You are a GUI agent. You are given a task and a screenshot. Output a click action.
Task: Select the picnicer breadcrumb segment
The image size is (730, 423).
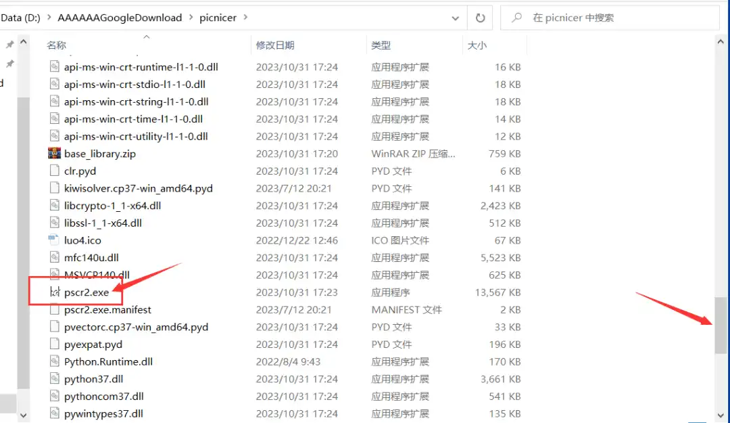(x=218, y=18)
